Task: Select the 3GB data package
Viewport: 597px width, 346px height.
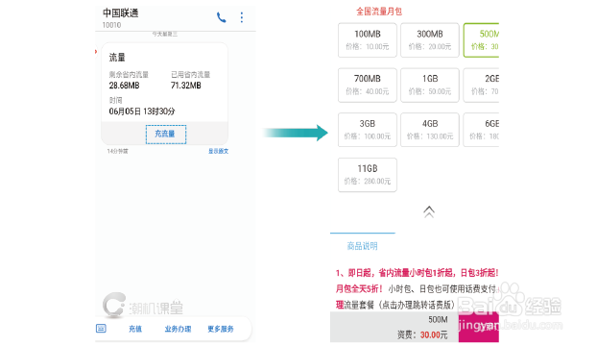Action: tap(368, 130)
